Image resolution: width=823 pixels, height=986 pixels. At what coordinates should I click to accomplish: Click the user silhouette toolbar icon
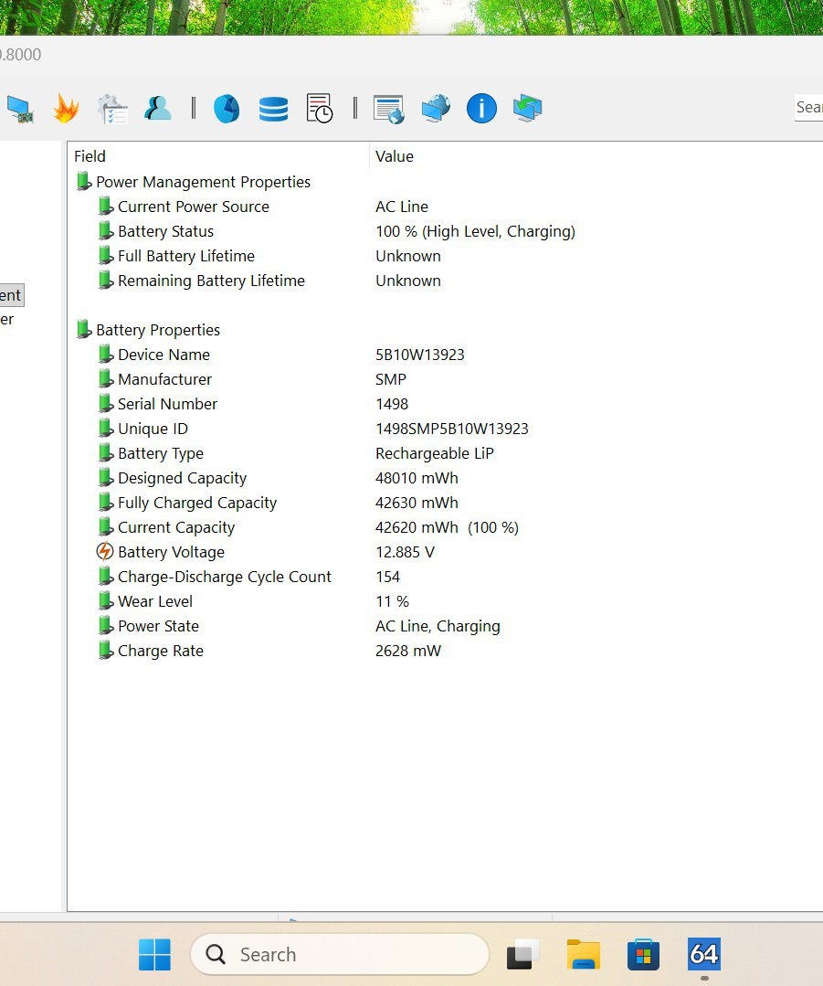pyautogui.click(x=158, y=109)
